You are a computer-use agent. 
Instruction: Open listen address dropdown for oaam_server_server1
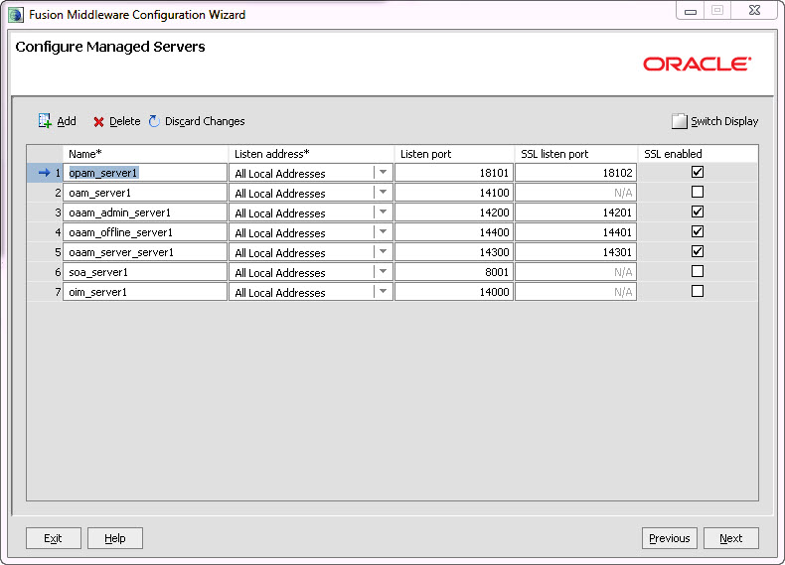[x=383, y=252]
